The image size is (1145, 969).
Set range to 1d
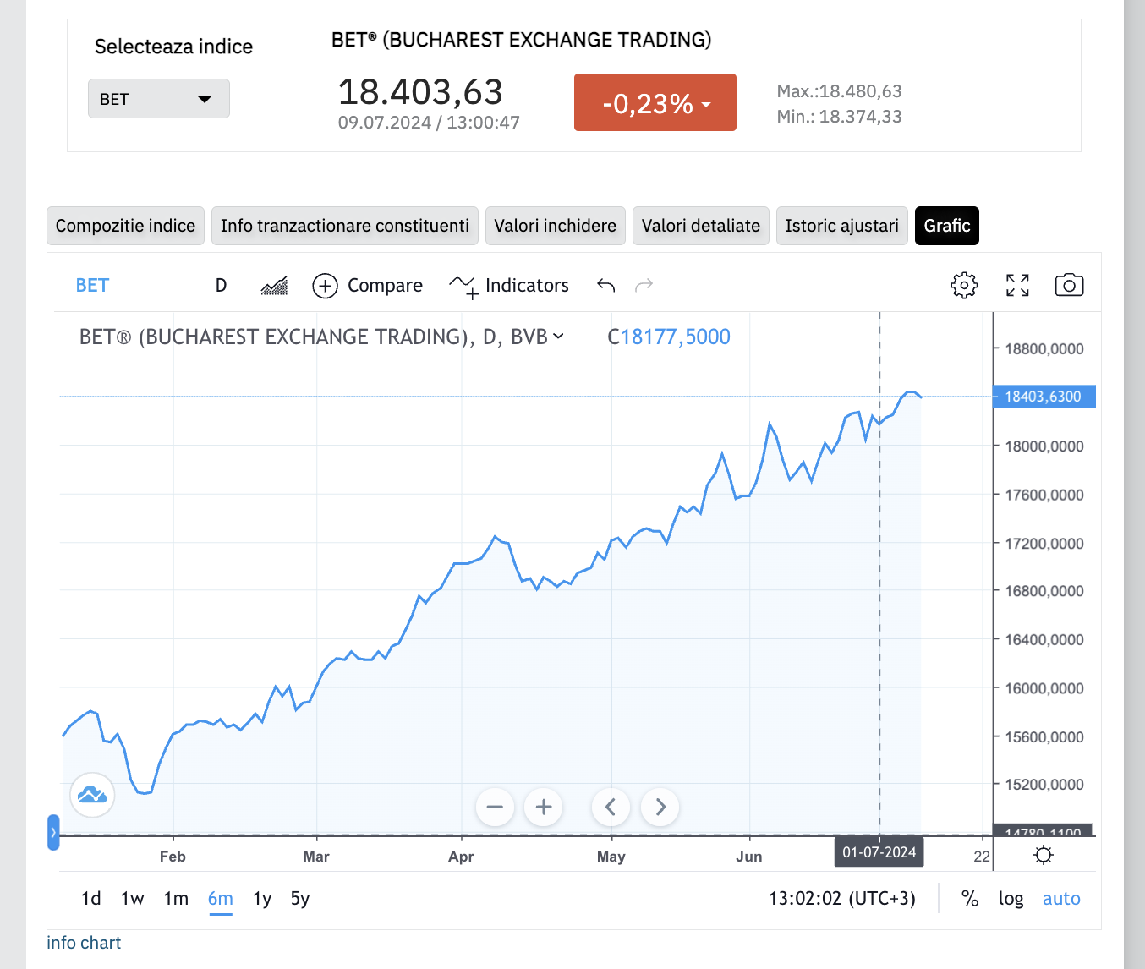click(91, 898)
